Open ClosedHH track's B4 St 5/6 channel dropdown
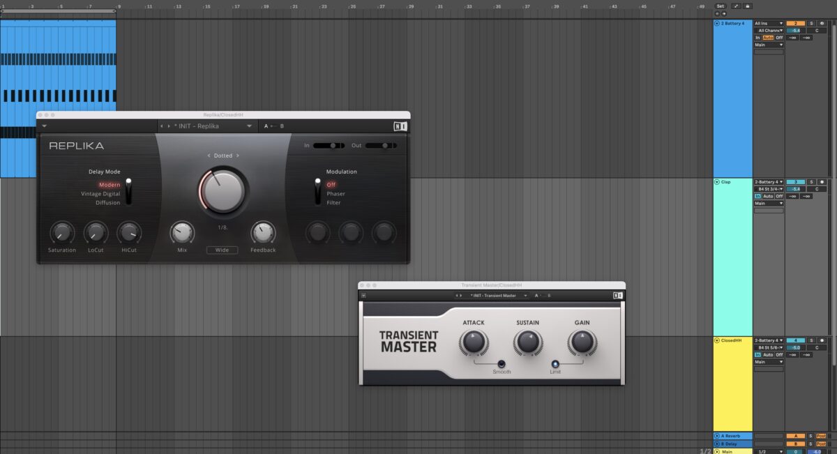This screenshot has height=454, width=837. point(769,347)
